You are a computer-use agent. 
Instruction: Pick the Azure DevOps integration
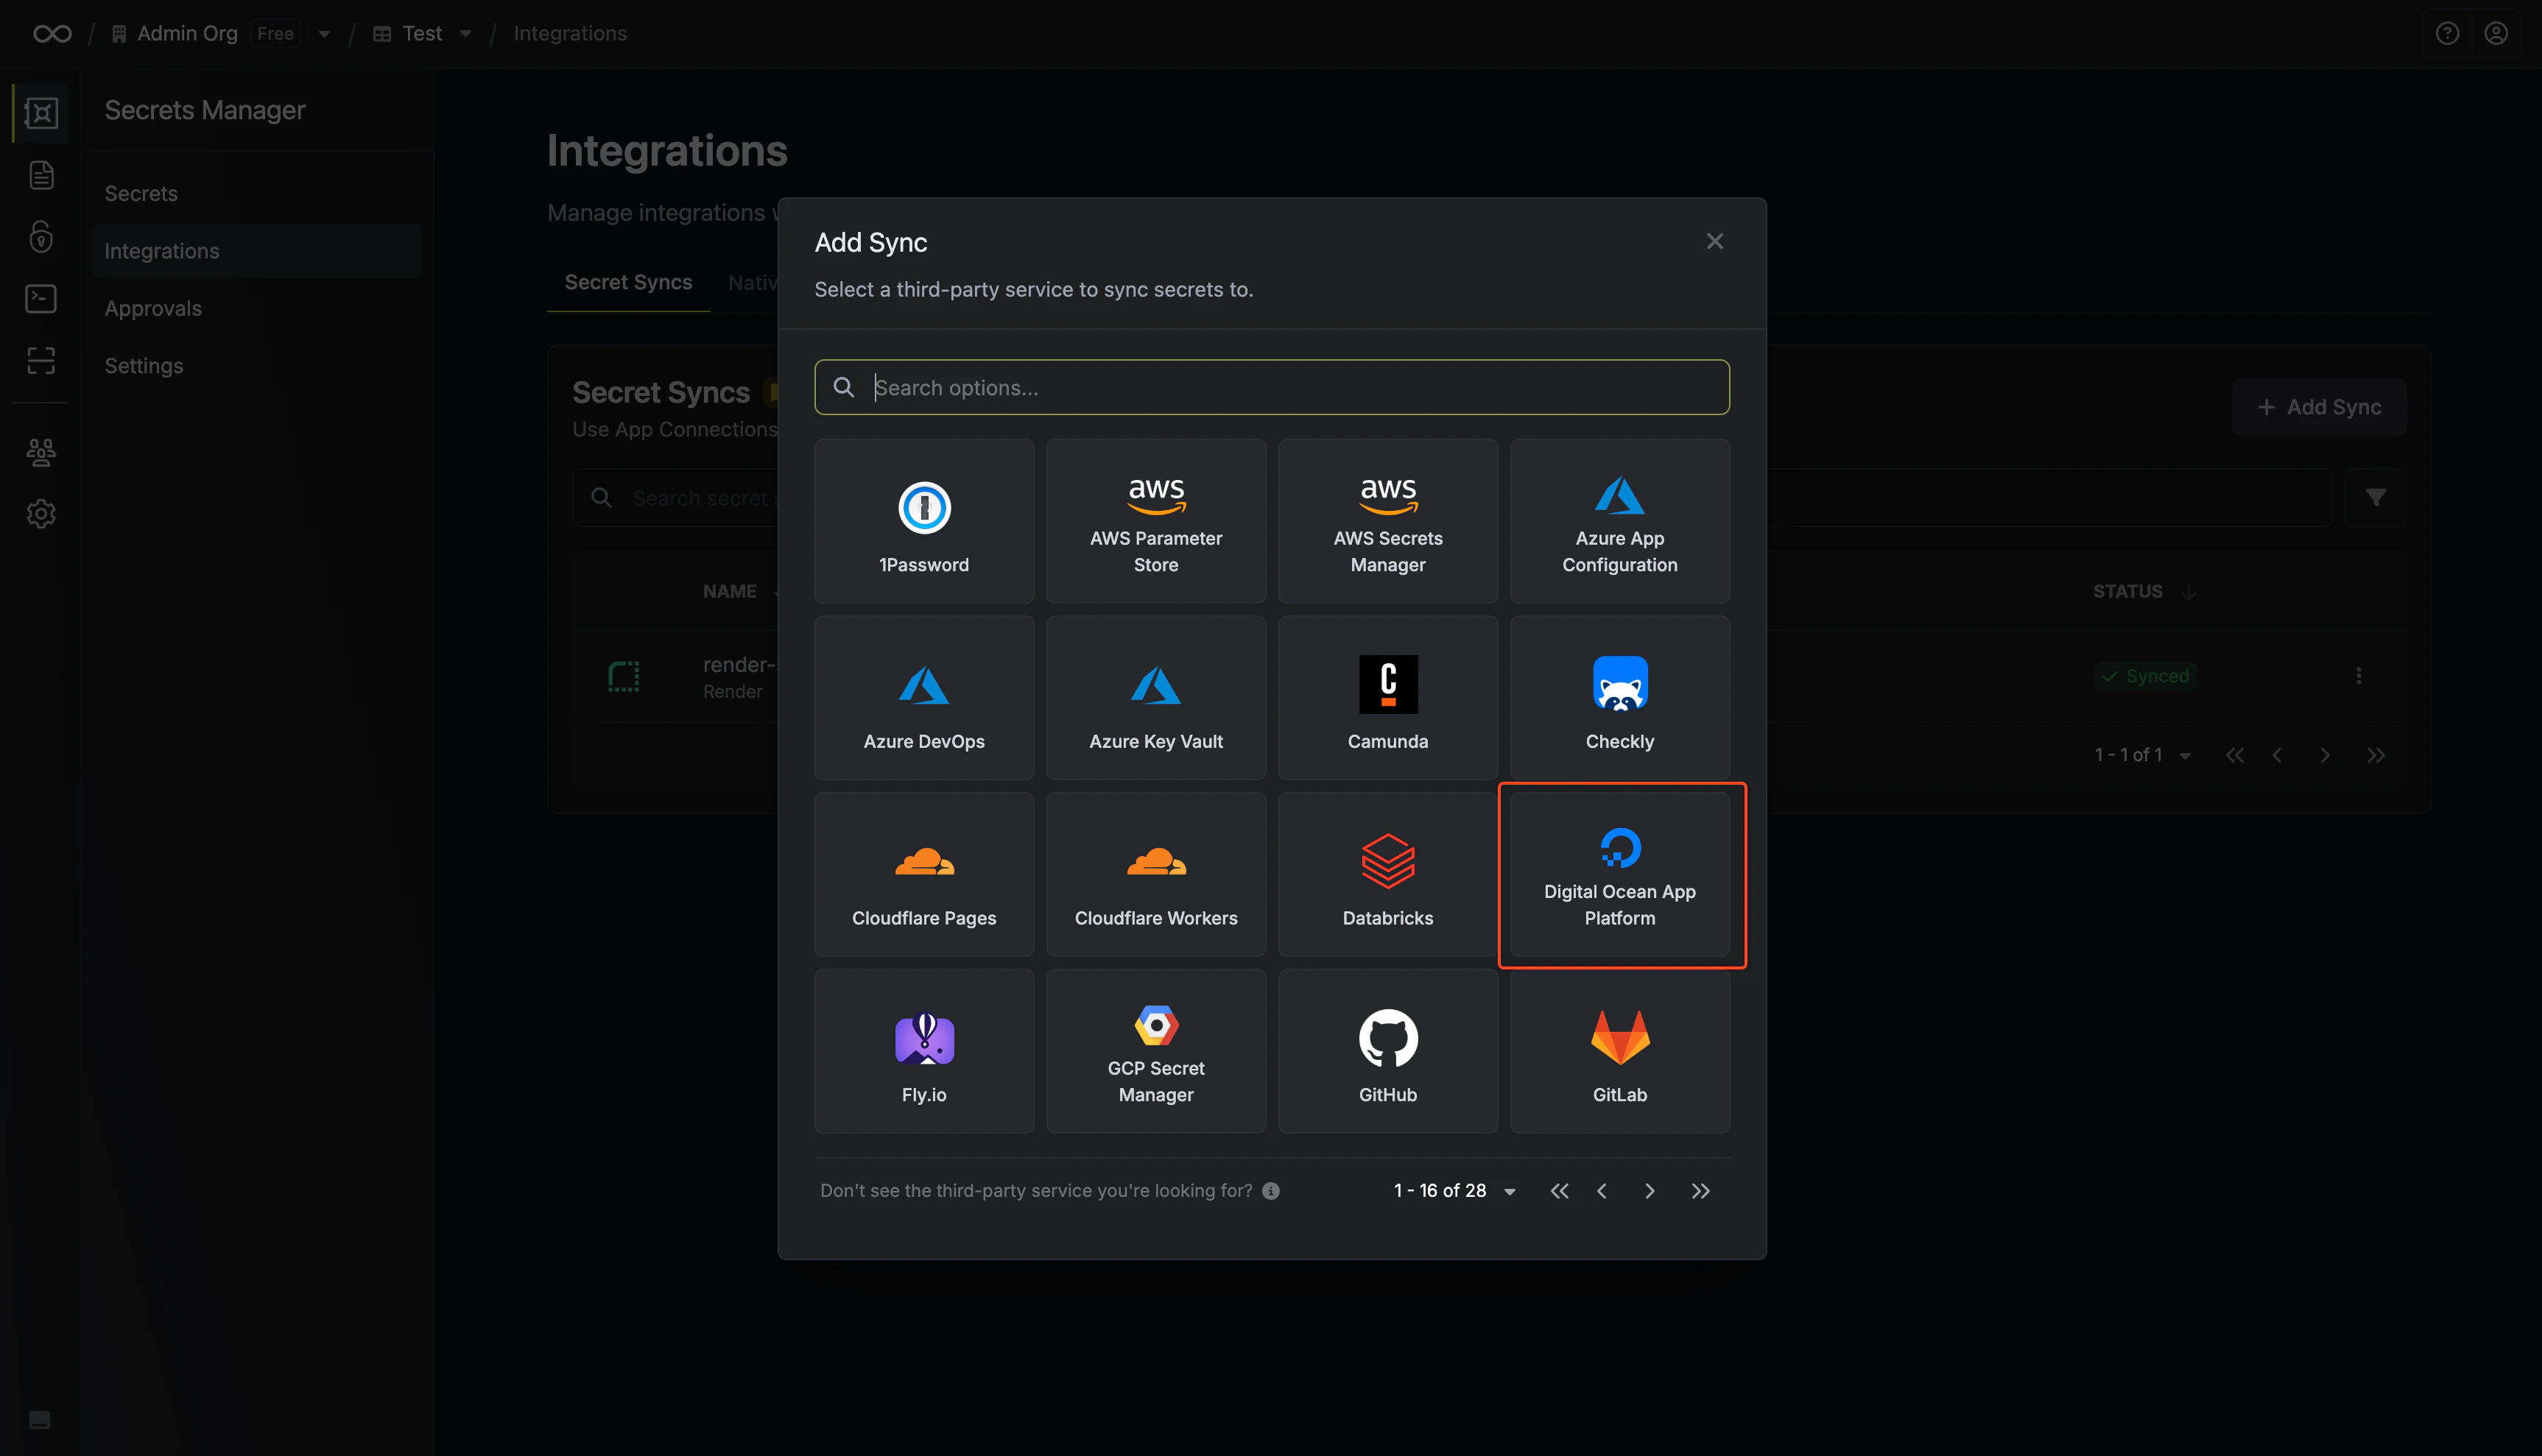923,697
